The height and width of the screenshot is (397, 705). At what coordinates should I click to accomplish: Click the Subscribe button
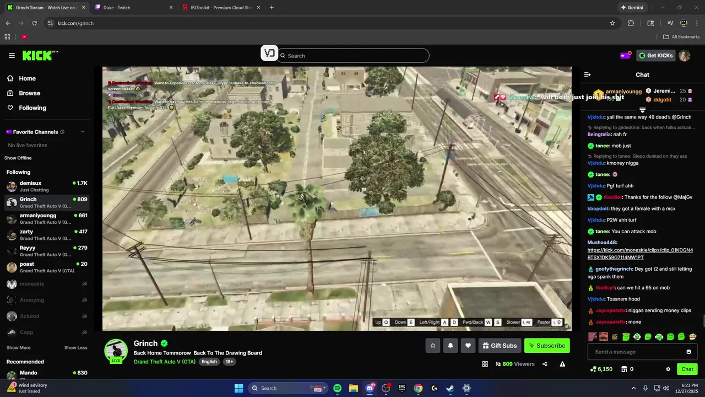(x=547, y=346)
